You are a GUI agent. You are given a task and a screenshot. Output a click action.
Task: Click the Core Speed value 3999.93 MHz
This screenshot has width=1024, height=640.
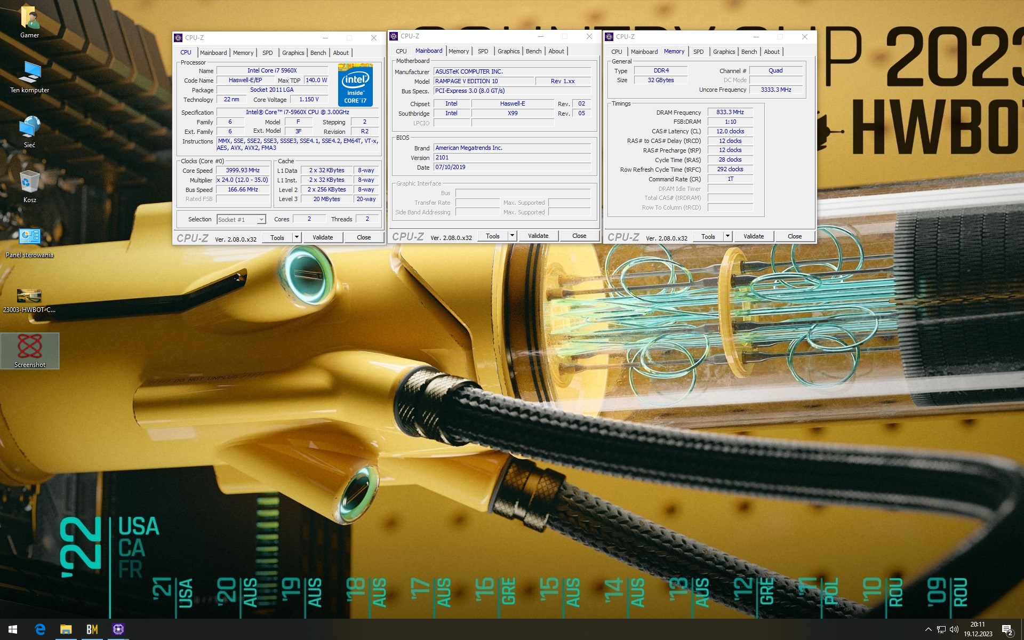point(243,171)
